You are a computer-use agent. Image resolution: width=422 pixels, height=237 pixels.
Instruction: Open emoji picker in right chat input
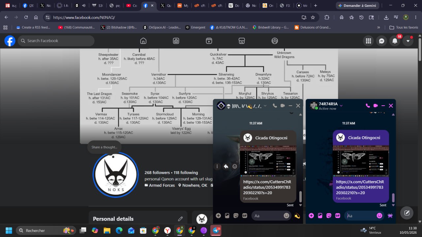click(379, 216)
